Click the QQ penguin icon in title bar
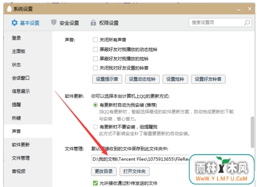257x187 pixels. (x=9, y=9)
